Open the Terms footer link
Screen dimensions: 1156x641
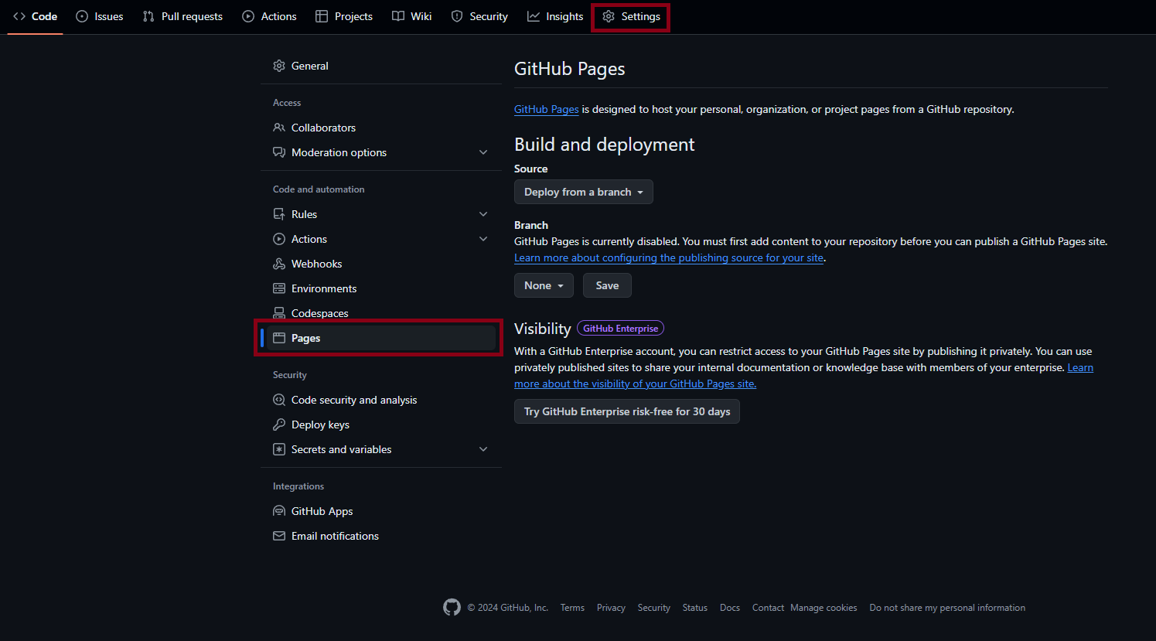tap(572, 608)
